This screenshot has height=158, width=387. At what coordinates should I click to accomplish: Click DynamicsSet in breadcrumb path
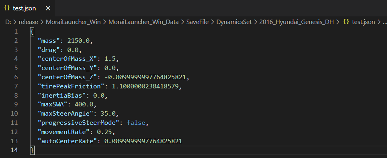click(234, 22)
